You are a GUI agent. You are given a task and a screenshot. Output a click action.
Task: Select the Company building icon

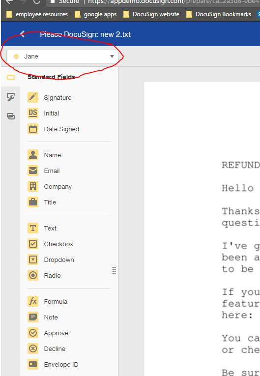pos(33,186)
